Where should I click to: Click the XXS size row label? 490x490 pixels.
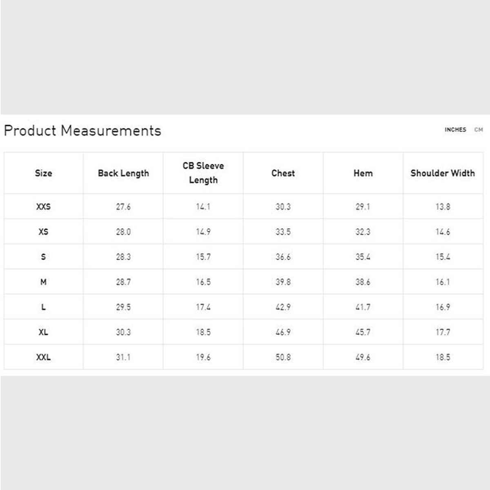click(x=43, y=207)
